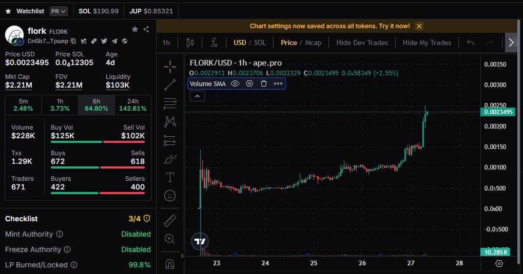Select the 5m stats tab

pos(23,105)
